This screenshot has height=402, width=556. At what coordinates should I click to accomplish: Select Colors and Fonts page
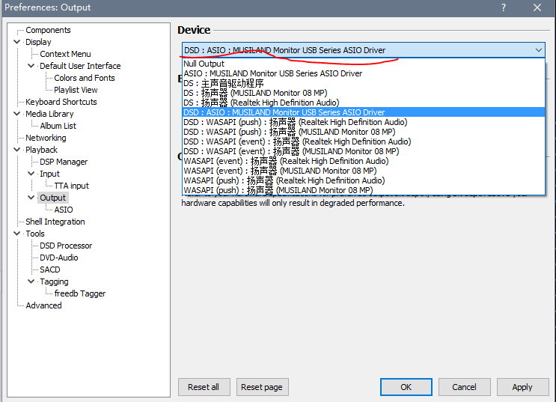pyautogui.click(x=85, y=78)
